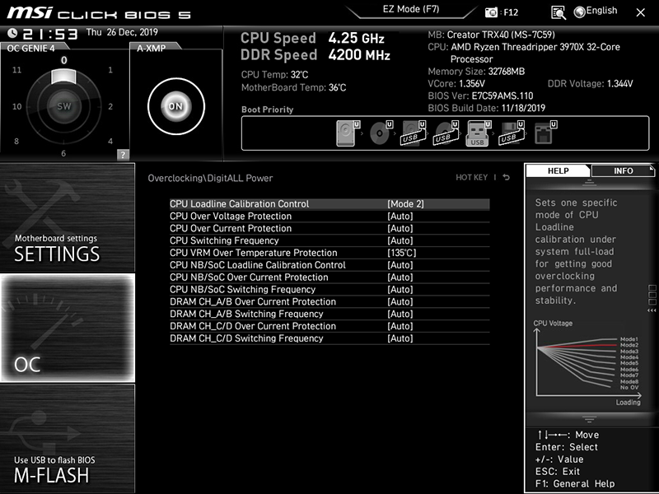Image resolution: width=659 pixels, height=494 pixels.
Task: Click the date Thu 26 Dec, 2019
Action: (x=122, y=32)
